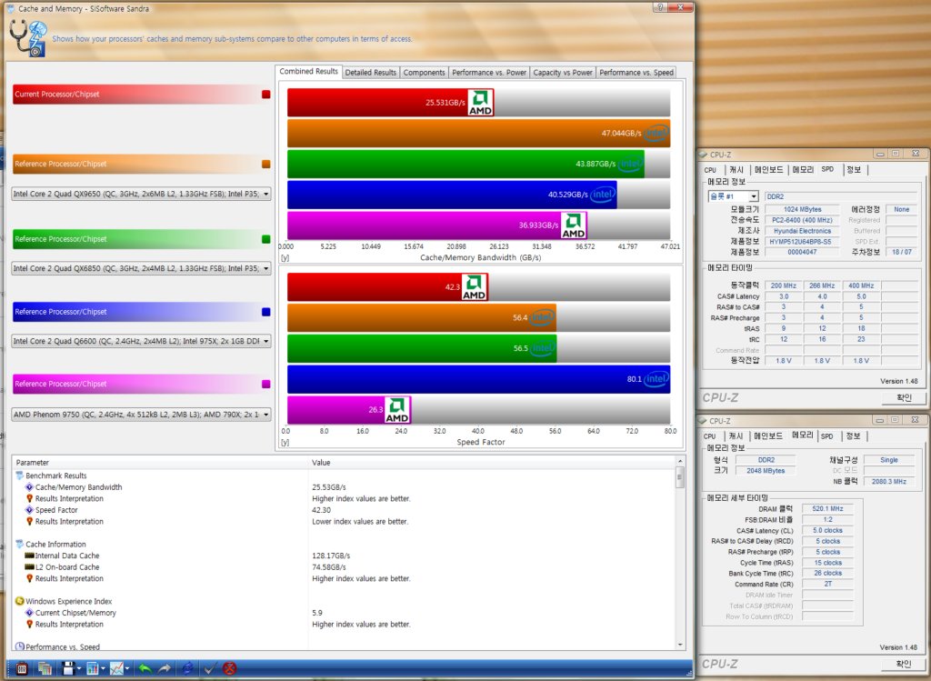Open the save icon's dropdown arrow
This screenshot has width=931, height=681.
pos(79,669)
